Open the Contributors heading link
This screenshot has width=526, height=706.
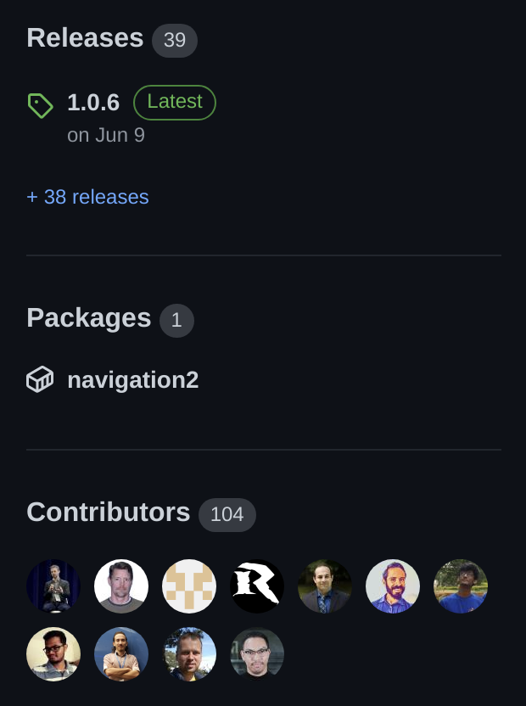[109, 513]
